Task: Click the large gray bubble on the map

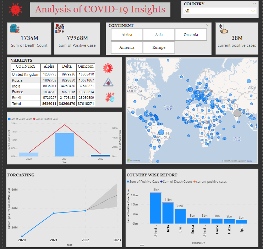Action: pyautogui.click(x=237, y=113)
